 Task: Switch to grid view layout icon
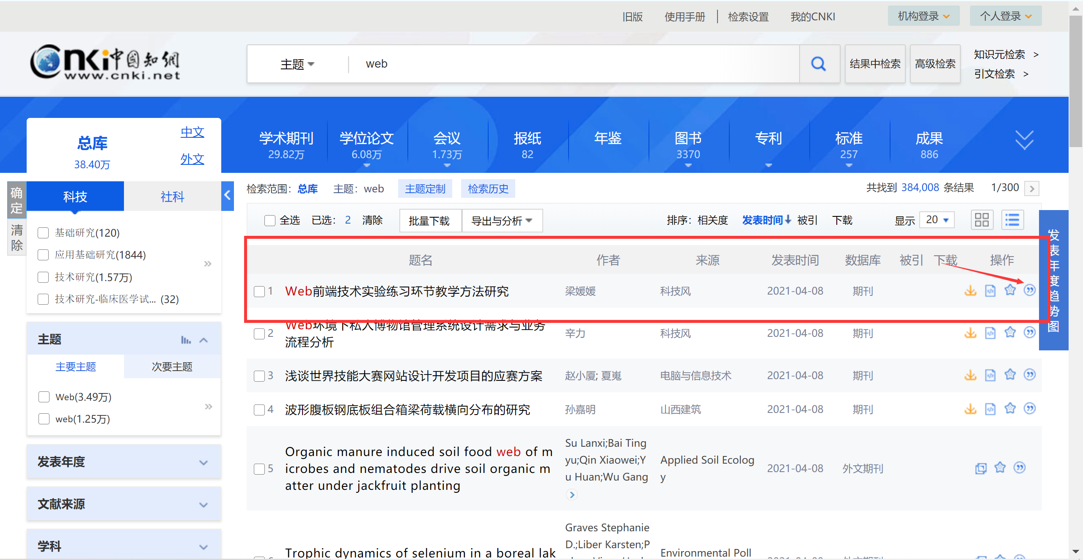[981, 220]
